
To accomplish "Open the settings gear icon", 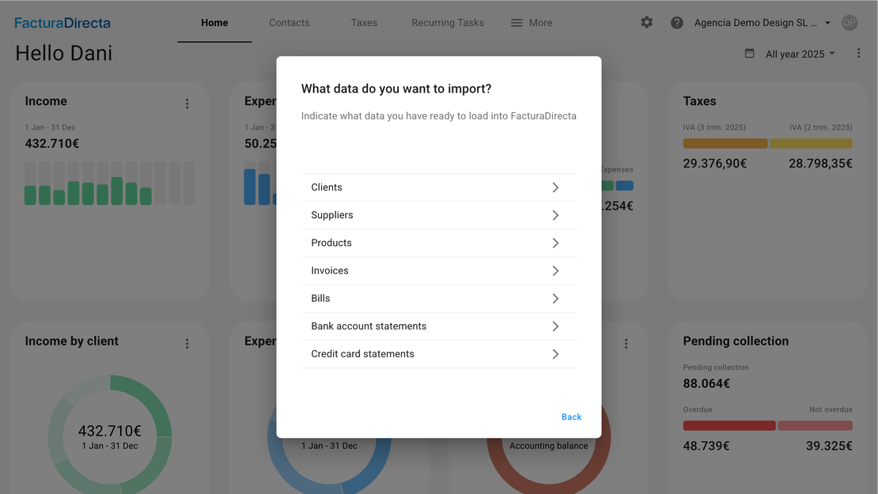I will (647, 23).
